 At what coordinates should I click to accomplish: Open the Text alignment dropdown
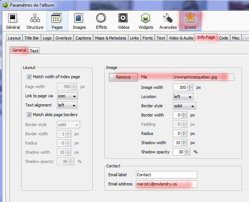[x=67, y=105]
